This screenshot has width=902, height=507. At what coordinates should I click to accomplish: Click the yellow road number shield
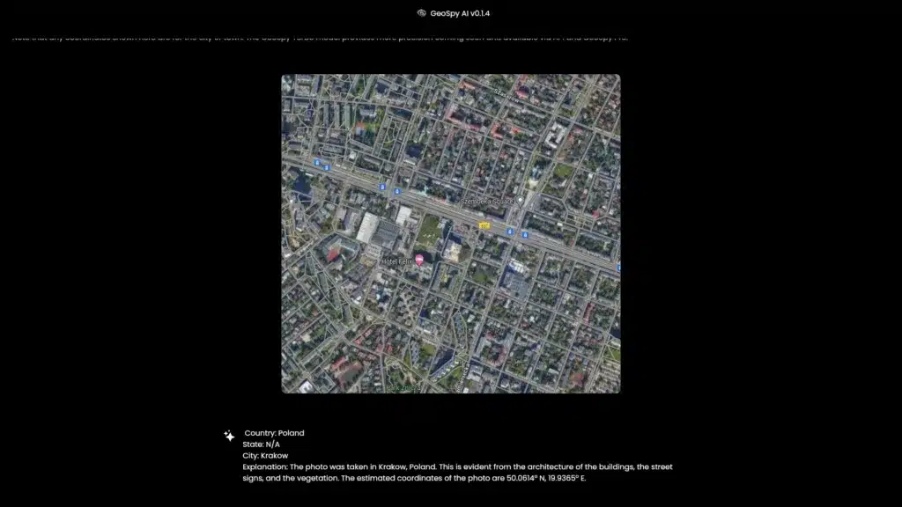point(484,226)
